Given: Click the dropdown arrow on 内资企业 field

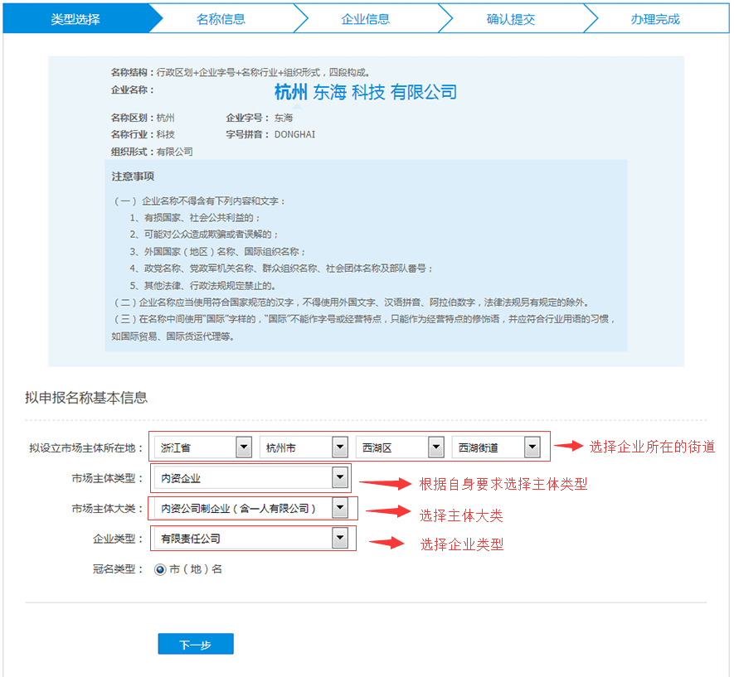Looking at the screenshot, I should click(340, 477).
